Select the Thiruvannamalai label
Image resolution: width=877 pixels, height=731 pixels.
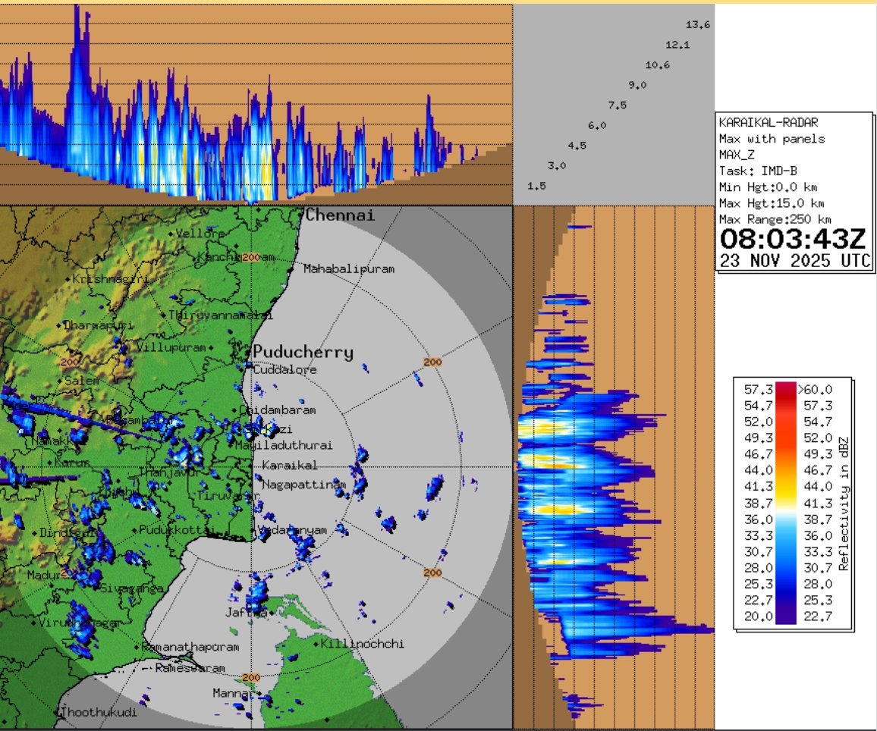pyautogui.click(x=220, y=315)
